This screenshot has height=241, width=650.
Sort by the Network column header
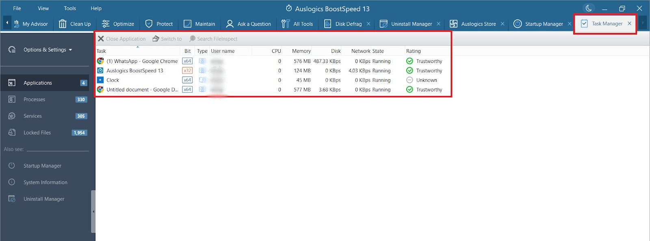pos(361,51)
